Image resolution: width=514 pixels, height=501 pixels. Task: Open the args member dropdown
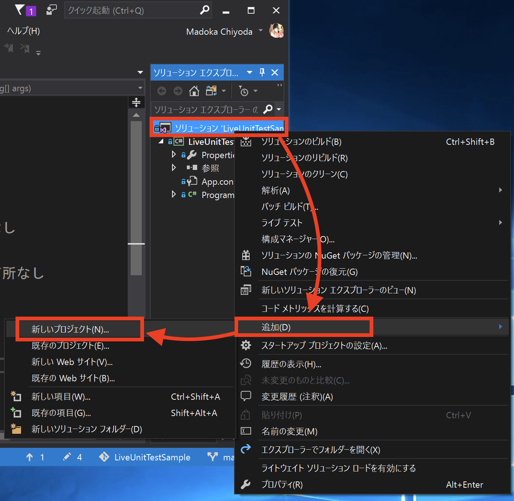click(140, 88)
